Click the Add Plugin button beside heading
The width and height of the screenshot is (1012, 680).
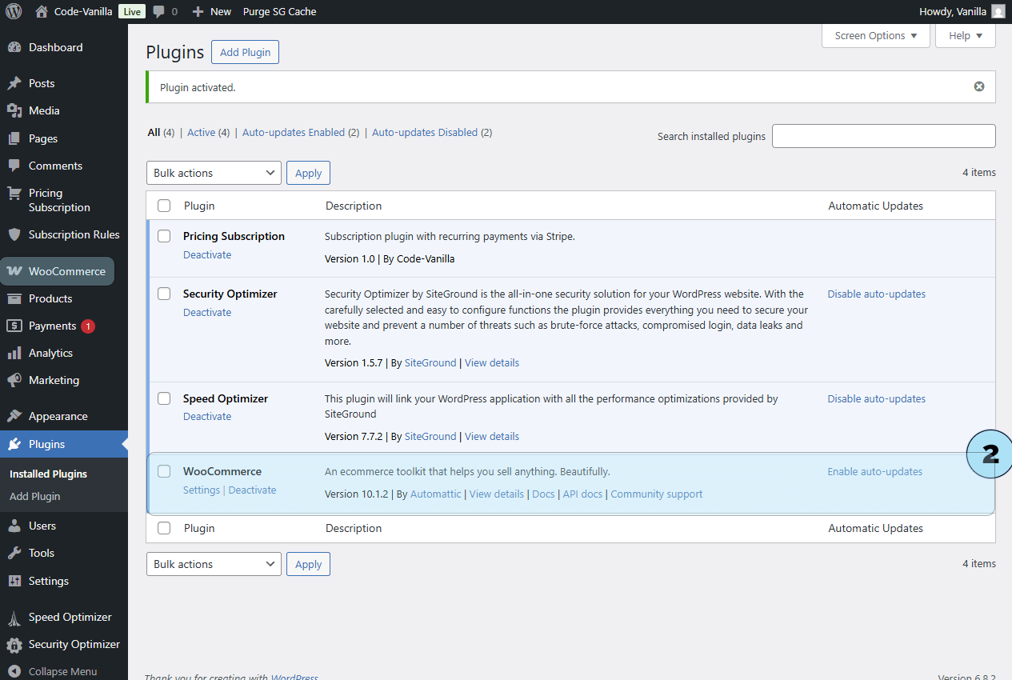click(x=245, y=52)
